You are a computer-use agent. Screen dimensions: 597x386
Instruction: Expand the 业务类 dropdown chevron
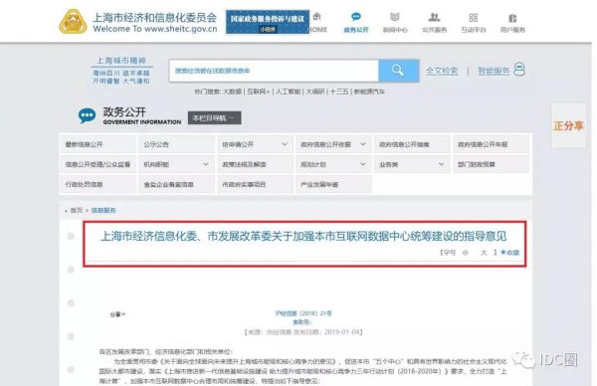(441, 164)
